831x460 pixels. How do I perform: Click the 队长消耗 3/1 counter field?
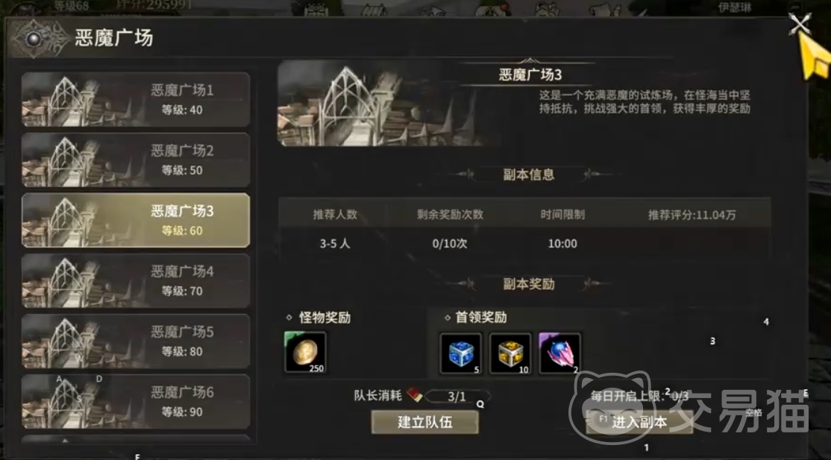click(x=457, y=397)
